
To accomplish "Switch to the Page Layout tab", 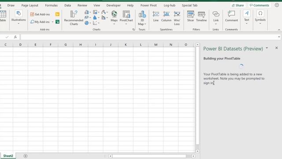I will tap(30, 5).
